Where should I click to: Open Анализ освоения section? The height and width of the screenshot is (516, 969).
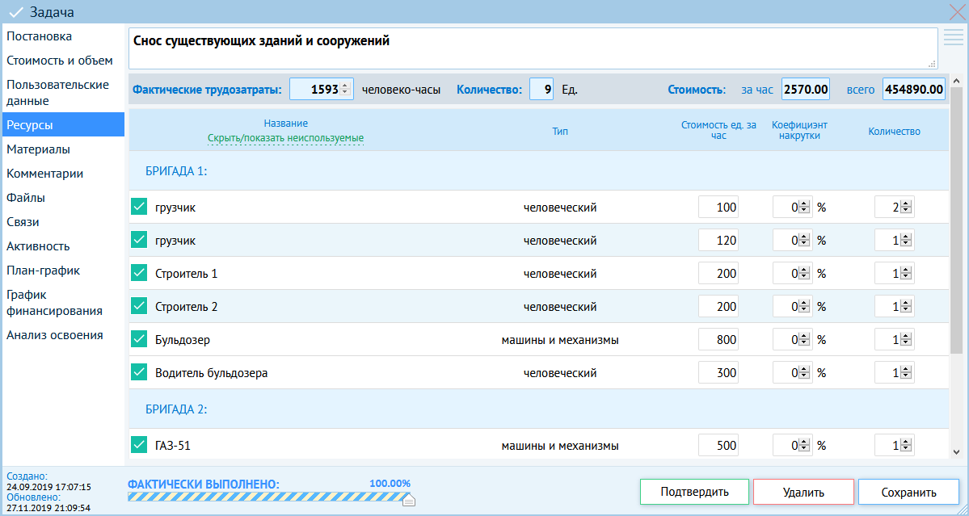63,335
